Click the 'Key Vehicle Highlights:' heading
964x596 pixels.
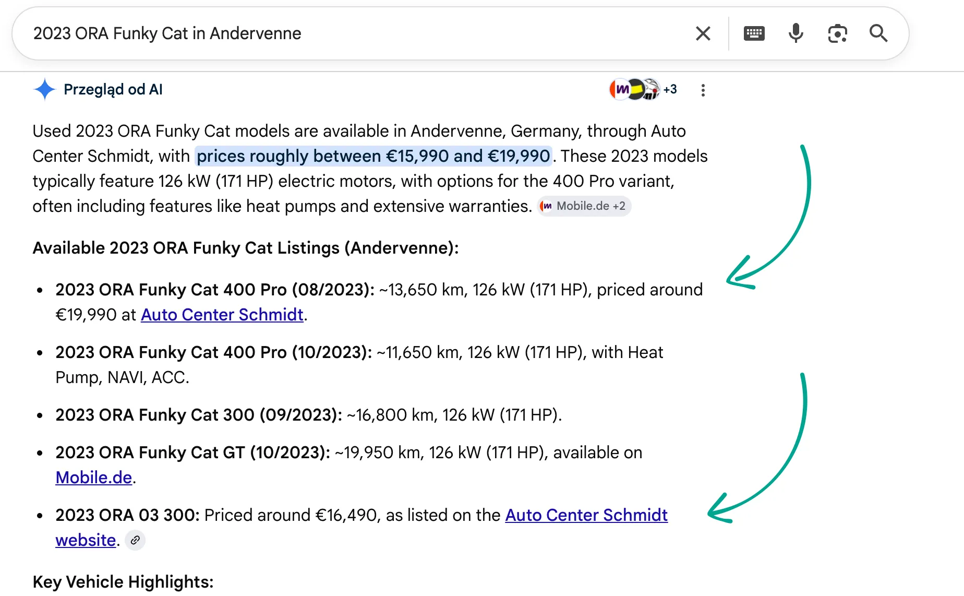[123, 582]
